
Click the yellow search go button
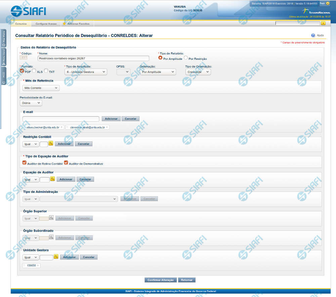tap(323, 23)
